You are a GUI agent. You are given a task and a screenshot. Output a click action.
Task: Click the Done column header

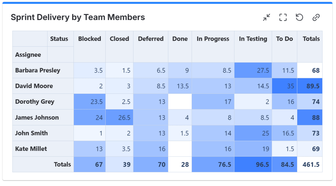180,39
